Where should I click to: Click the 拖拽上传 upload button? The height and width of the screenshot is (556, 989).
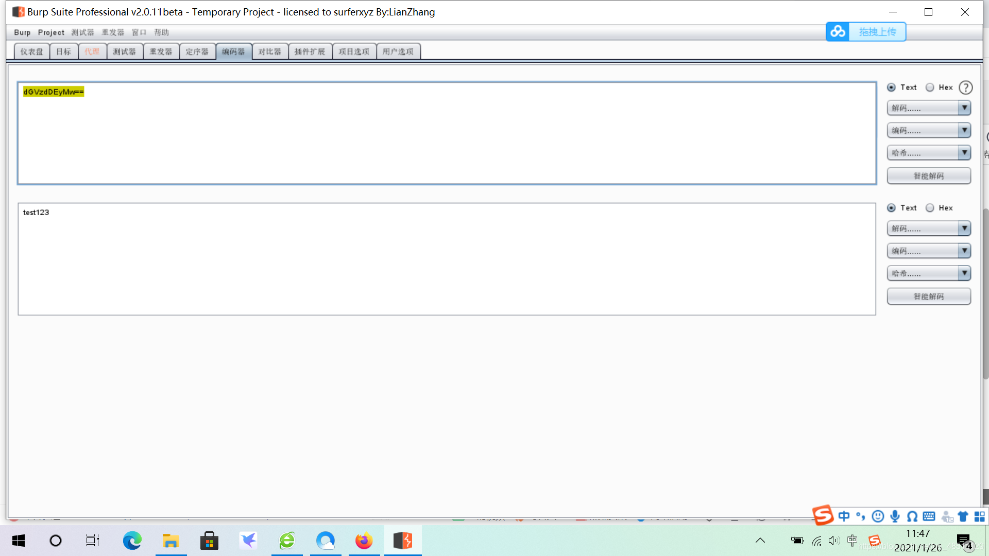point(877,31)
